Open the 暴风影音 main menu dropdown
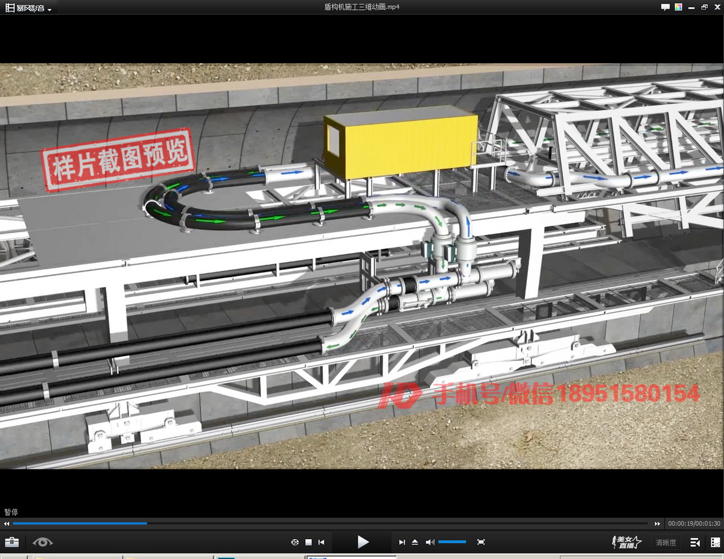This screenshot has width=724, height=559. [x=29, y=8]
